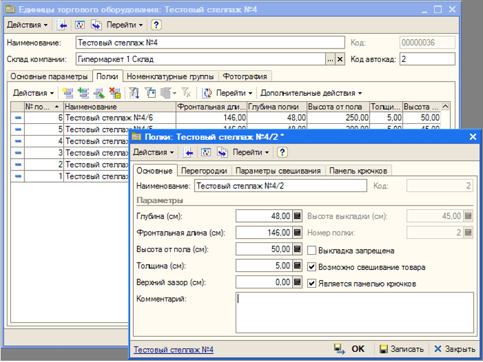The image size is (483, 362).
Task: Select the Тестовый стеллаж №4/6 cell
Action: pyautogui.click(x=120, y=118)
